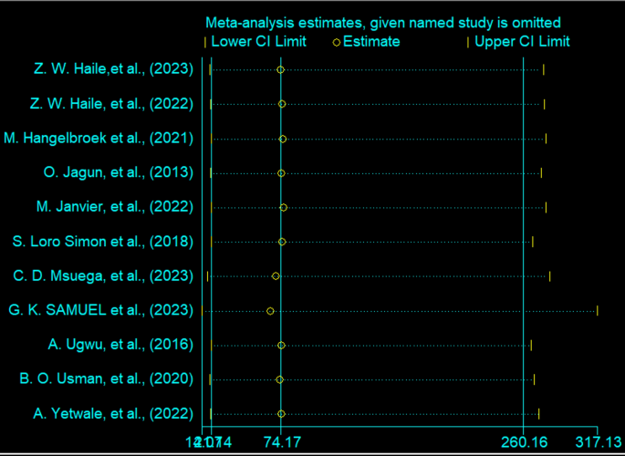Viewport: 625px width, 456px height.
Task: Click the M. Hangelbroek et al., (2021) label
Action: (99, 139)
